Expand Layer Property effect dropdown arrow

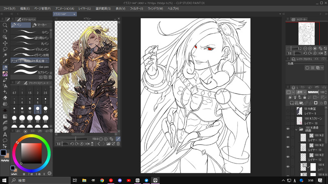[322, 68]
